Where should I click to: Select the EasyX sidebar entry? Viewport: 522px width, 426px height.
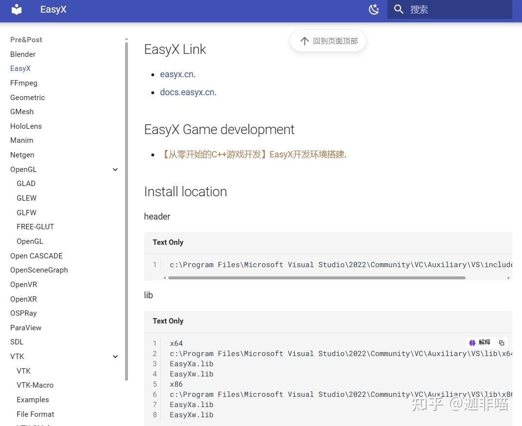pyautogui.click(x=20, y=68)
